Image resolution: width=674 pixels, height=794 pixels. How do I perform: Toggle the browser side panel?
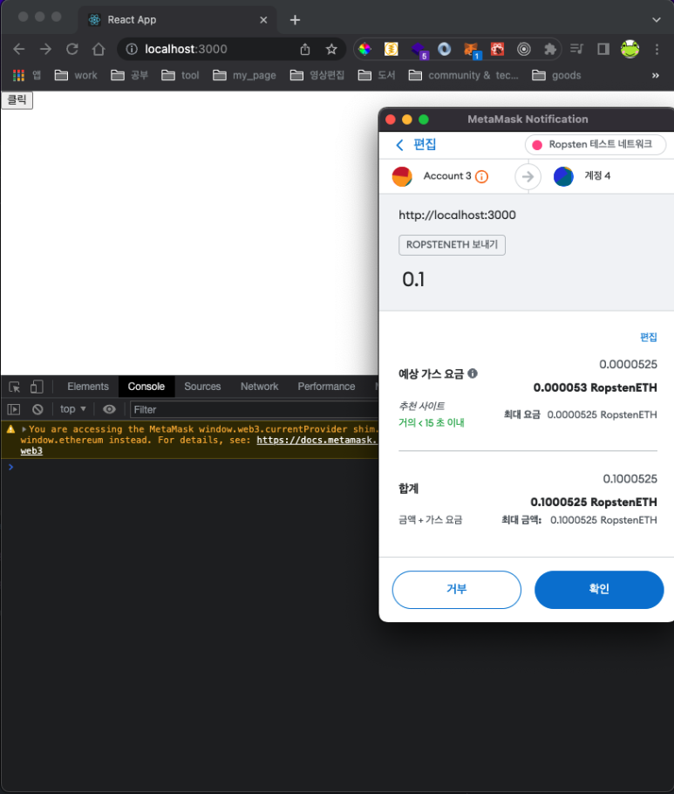pyautogui.click(x=603, y=49)
